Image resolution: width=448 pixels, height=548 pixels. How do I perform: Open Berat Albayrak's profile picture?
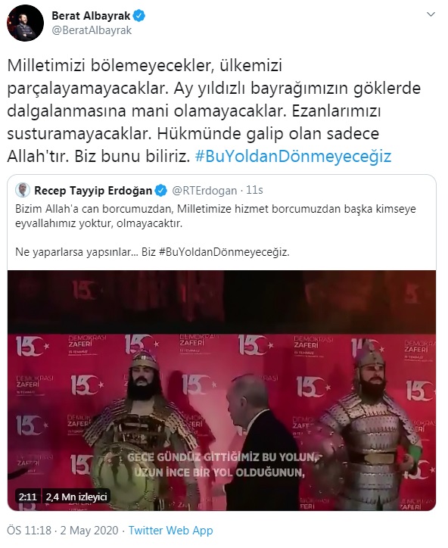tap(25, 23)
